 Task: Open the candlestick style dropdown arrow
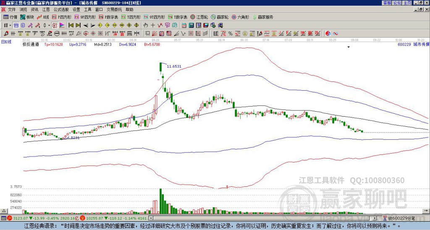point(49,26)
